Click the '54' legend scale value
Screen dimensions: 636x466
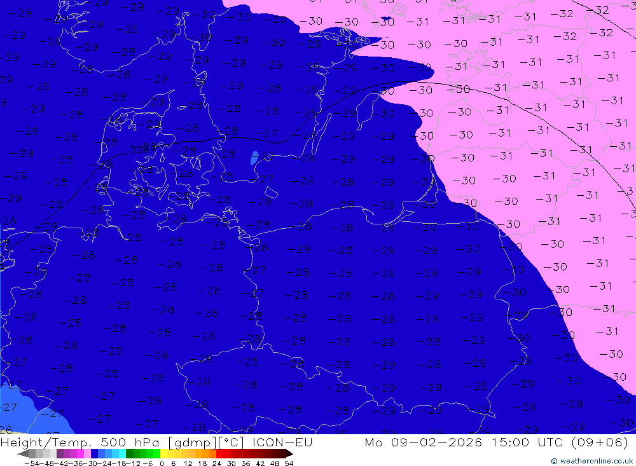289,463
